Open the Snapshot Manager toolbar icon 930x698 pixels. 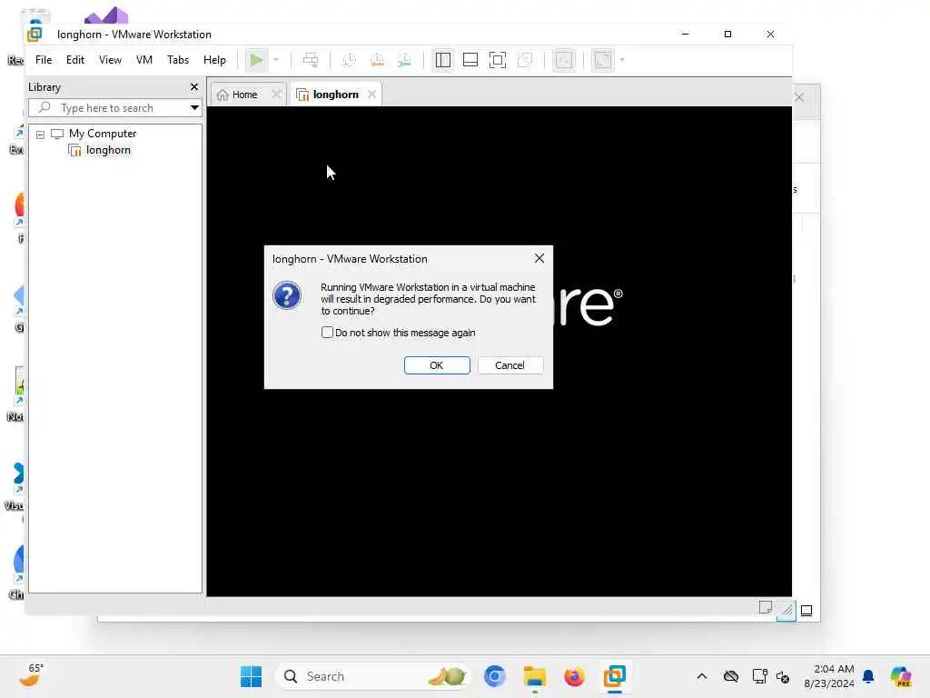point(404,60)
